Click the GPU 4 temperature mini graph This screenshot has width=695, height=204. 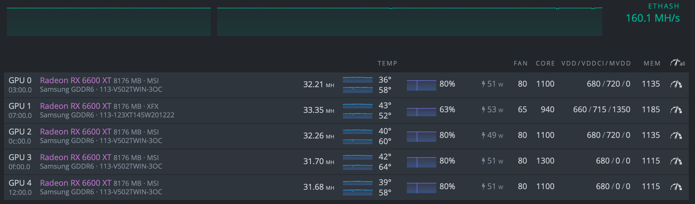357,188
